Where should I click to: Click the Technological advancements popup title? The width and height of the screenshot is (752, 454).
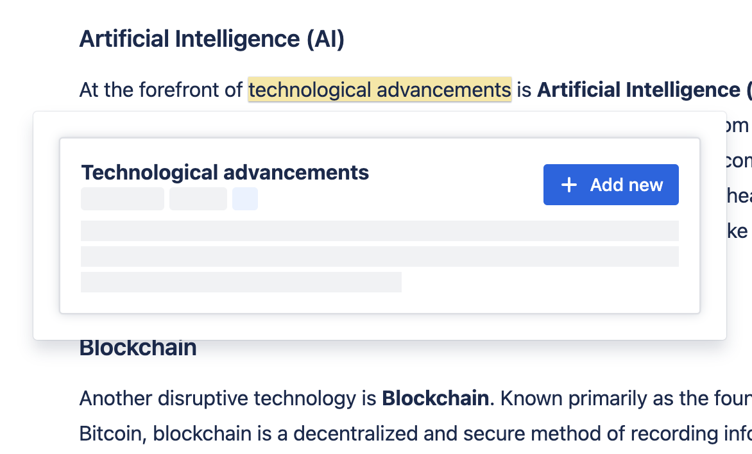tap(225, 172)
